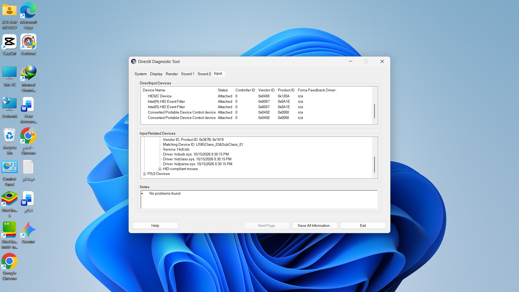Click the Help button

pos(155,225)
